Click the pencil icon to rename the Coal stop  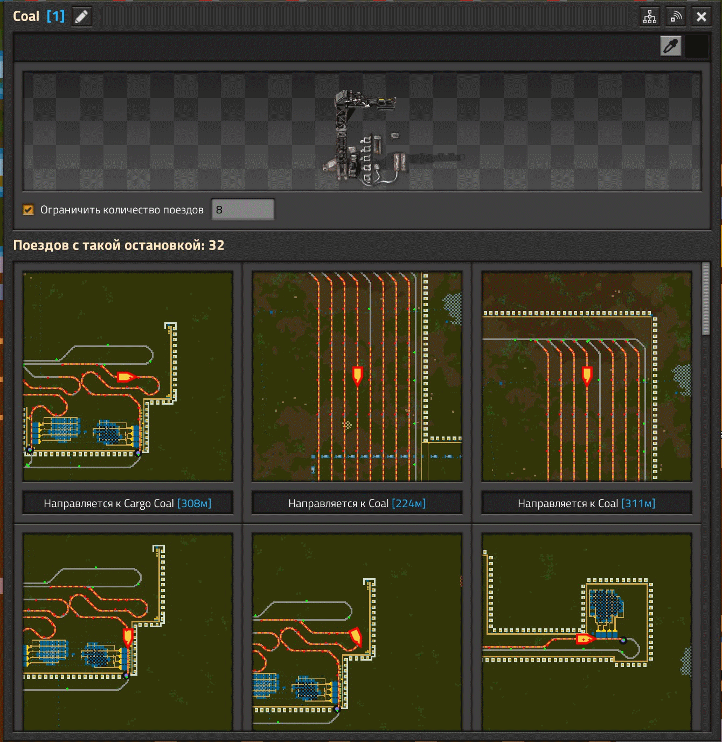pos(81,17)
